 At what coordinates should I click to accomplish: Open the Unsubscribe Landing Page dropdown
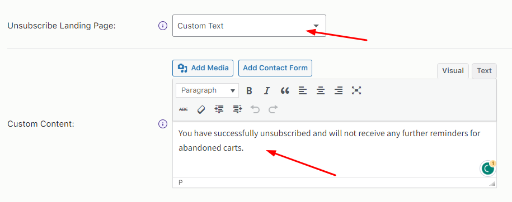point(249,26)
